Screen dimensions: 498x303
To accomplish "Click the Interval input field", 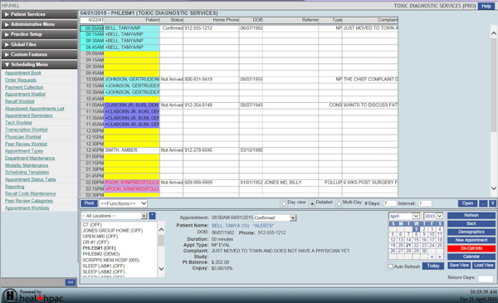I will point(425,203).
